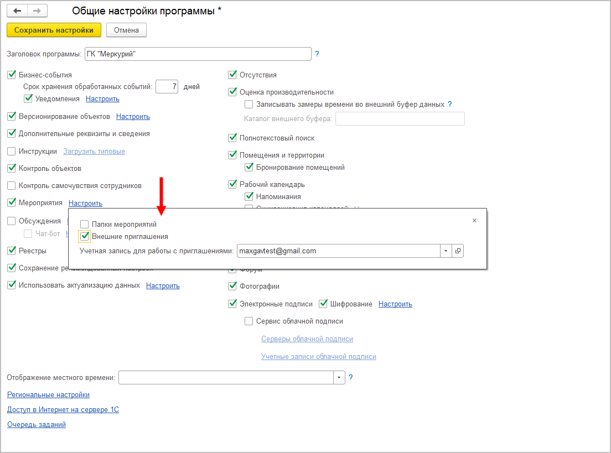The image size is (611, 453).
Task: Click the Заголовок программы text field
Action: tap(198, 54)
